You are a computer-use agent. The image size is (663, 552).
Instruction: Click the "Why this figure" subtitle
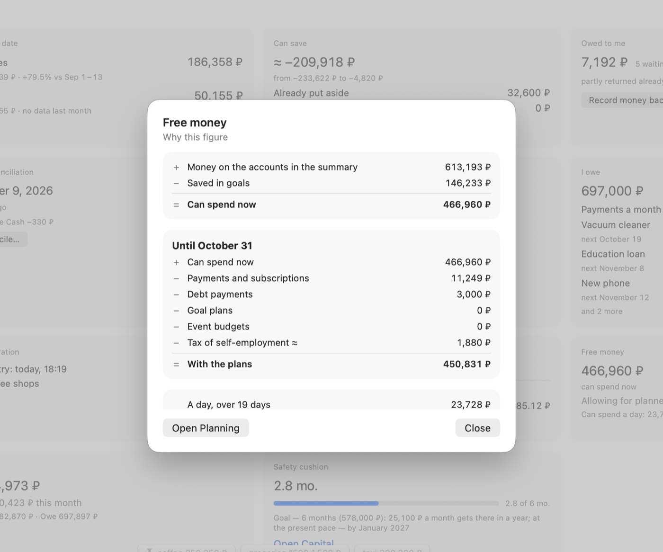(x=195, y=137)
